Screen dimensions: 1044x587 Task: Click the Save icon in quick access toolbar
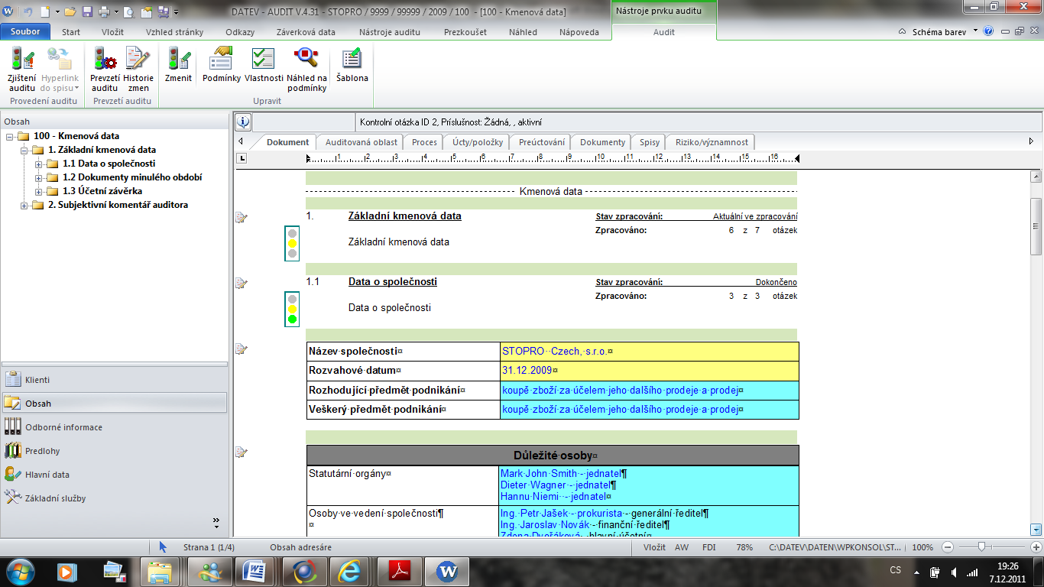[87, 11]
